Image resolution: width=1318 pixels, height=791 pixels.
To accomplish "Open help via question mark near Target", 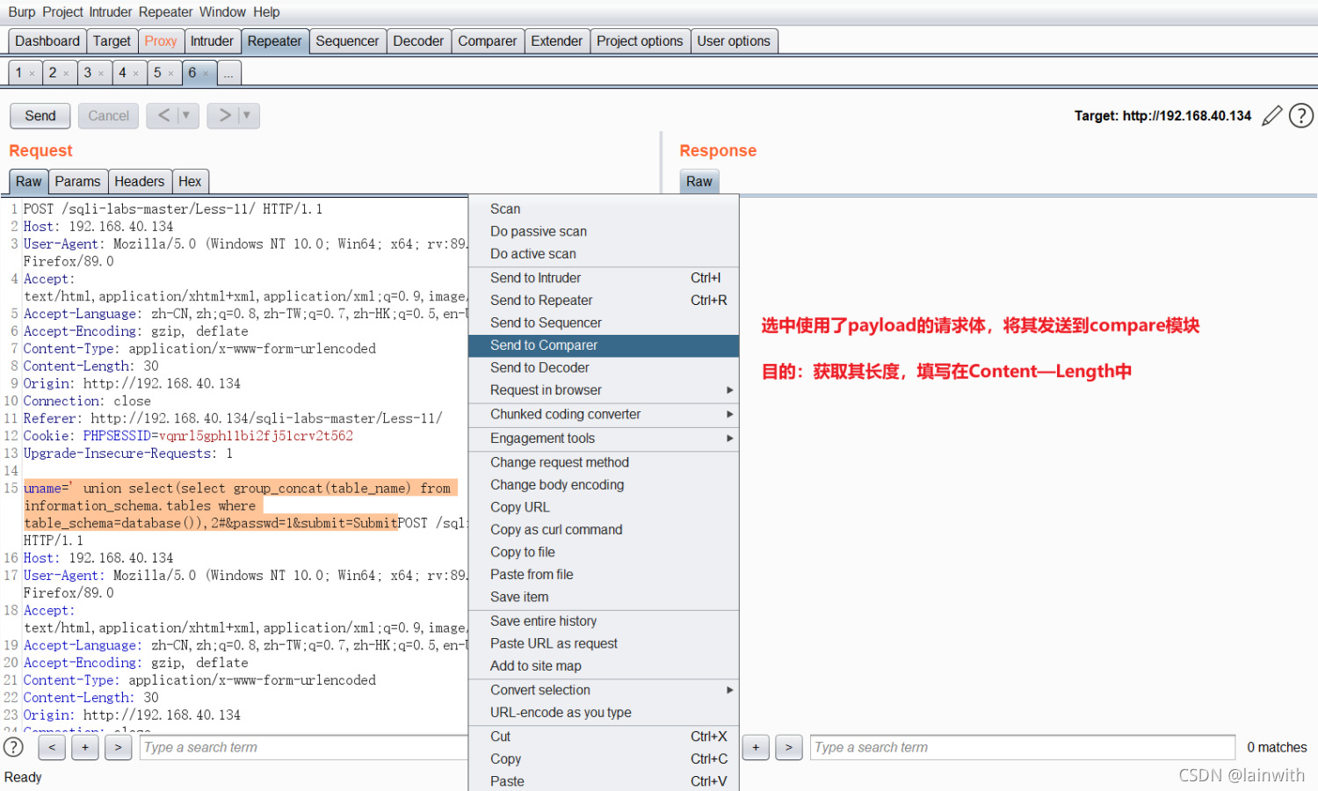I will (x=1301, y=116).
